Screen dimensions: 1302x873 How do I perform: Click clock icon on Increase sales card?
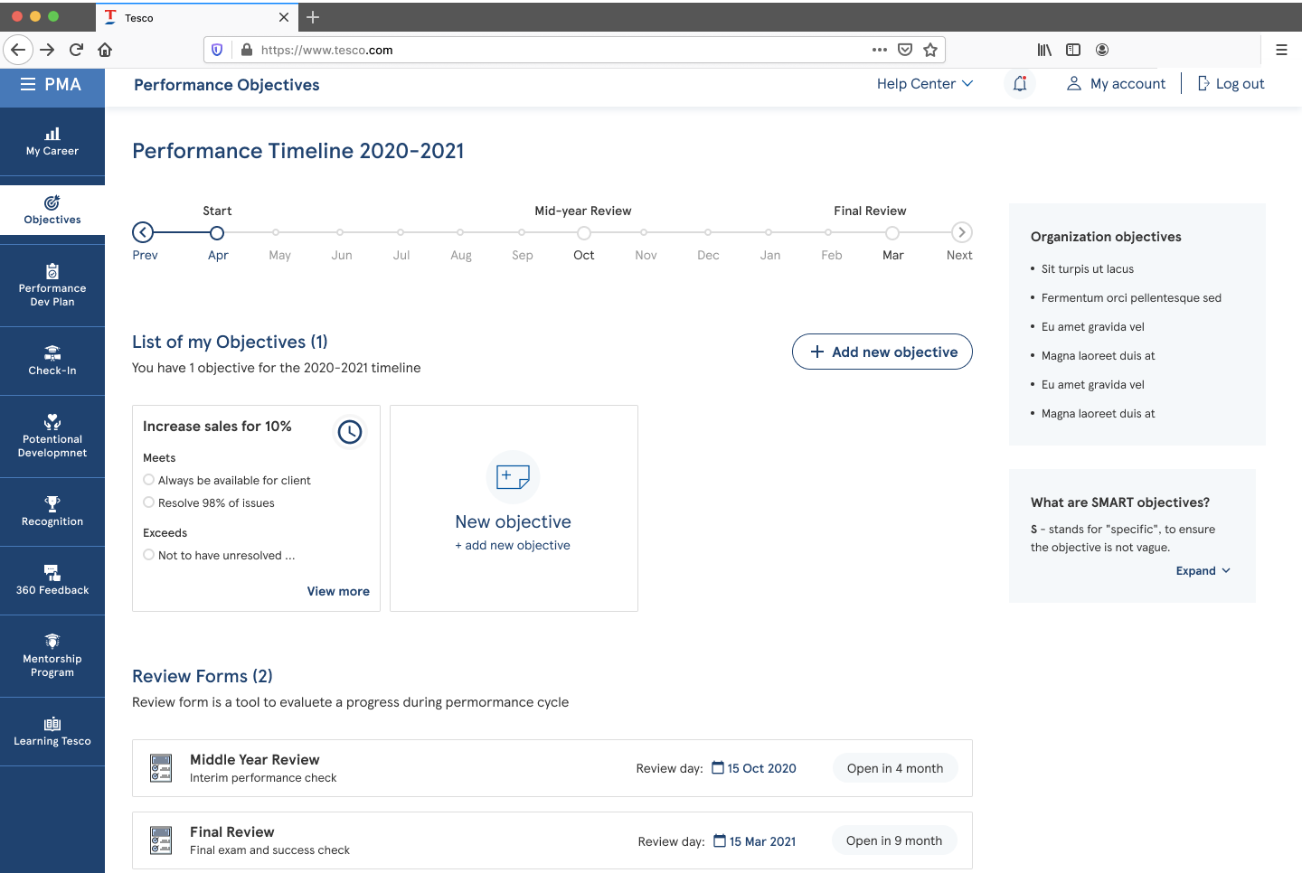pos(350,432)
